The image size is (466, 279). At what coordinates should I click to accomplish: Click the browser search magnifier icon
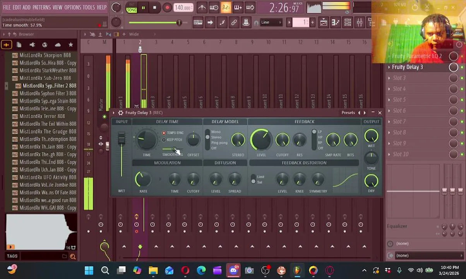(73, 256)
